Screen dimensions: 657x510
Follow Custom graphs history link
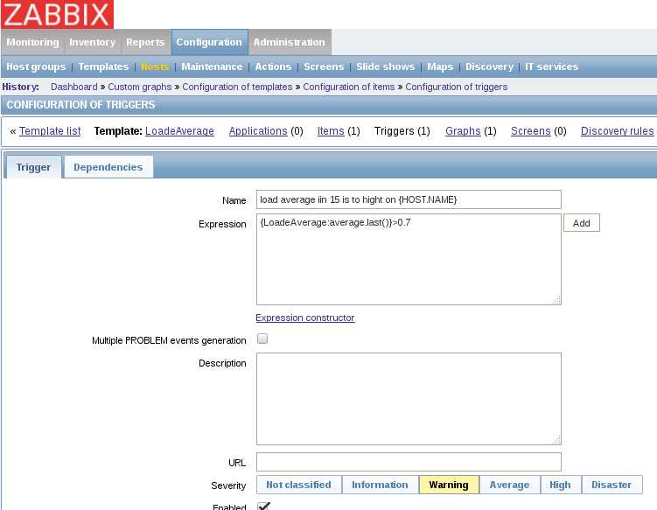(139, 87)
